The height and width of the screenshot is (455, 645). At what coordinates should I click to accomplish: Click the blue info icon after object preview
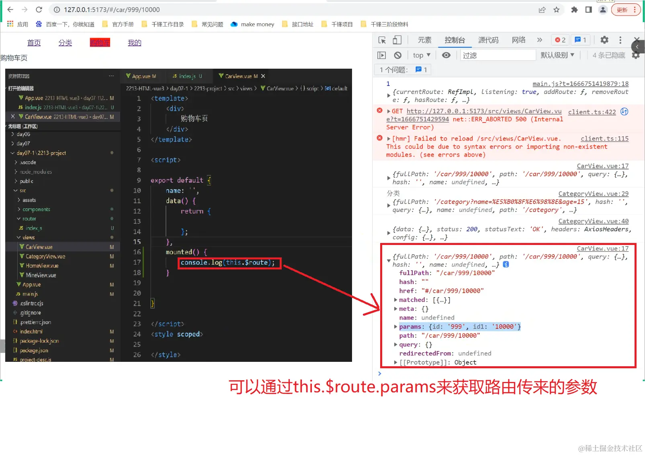point(506,264)
